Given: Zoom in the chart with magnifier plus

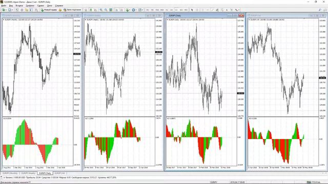Looking at the screenshot, I should tap(101, 10).
